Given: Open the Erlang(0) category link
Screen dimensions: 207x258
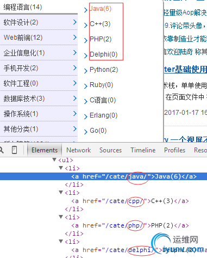Looking at the screenshot, I should pyautogui.click(x=103, y=115).
